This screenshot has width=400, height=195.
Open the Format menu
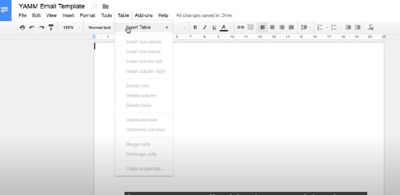click(x=88, y=15)
